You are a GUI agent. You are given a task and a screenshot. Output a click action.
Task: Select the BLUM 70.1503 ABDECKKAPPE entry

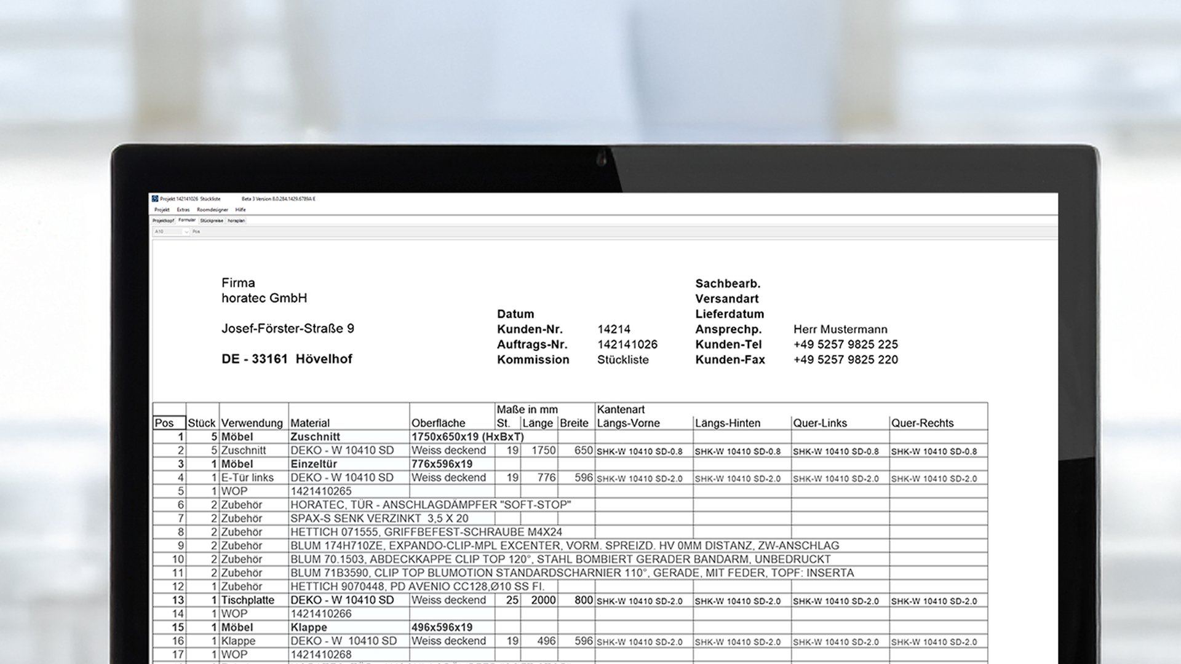560,559
